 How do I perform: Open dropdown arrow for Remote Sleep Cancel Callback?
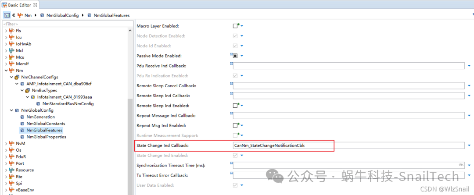469,86
